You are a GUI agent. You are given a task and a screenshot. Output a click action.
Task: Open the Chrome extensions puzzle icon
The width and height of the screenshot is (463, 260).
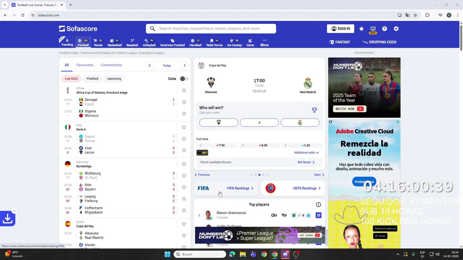click(427, 15)
